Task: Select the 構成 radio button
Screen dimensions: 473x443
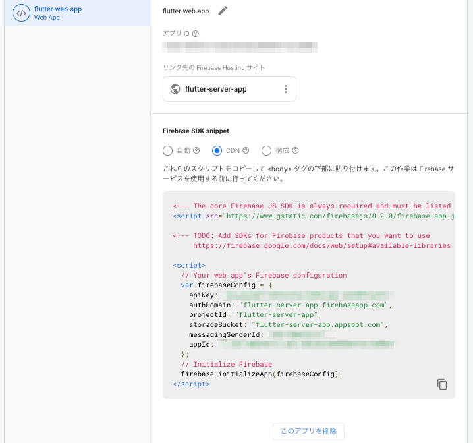Action: pos(266,150)
